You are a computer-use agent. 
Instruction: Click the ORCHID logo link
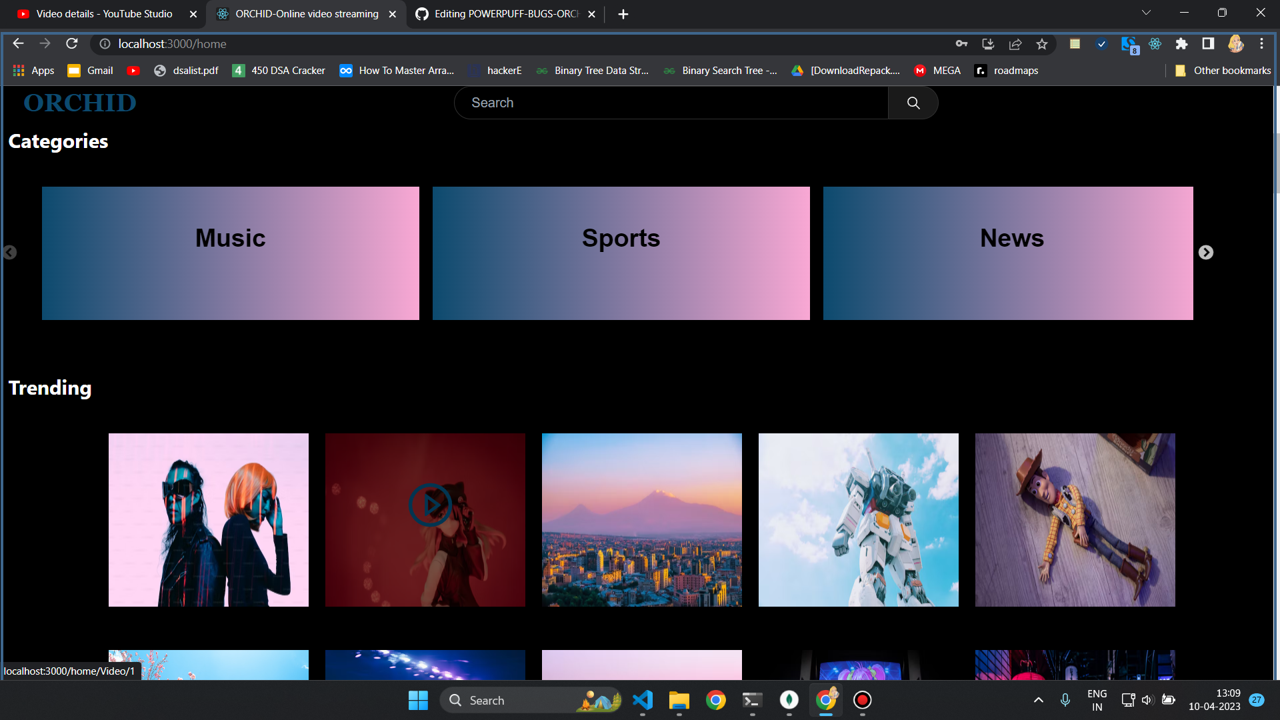click(80, 103)
